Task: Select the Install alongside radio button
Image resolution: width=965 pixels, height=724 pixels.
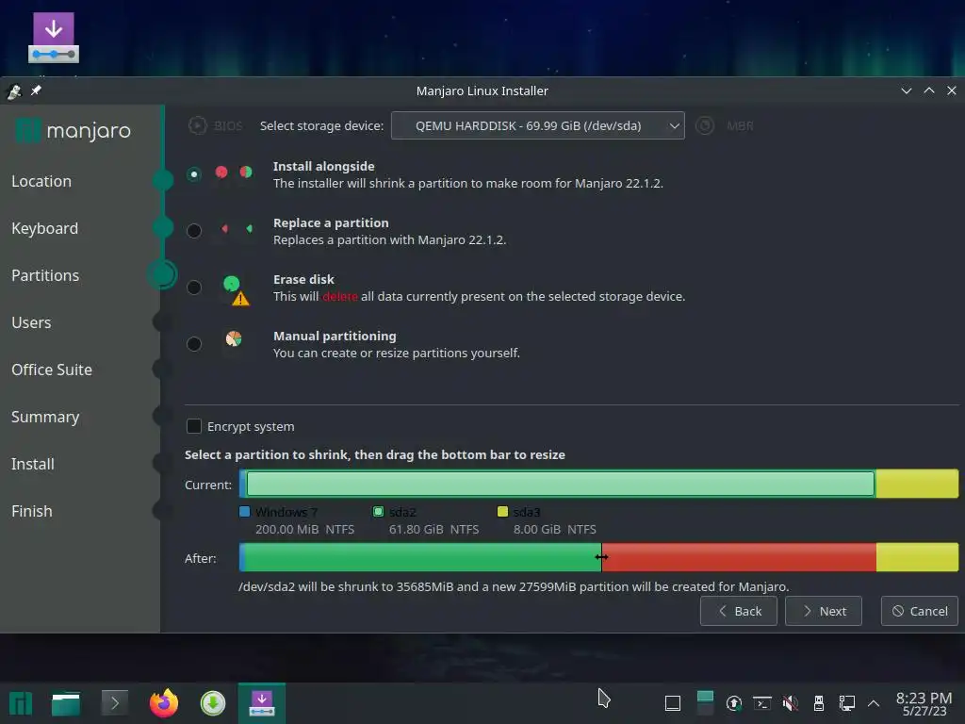Action: [x=194, y=174]
